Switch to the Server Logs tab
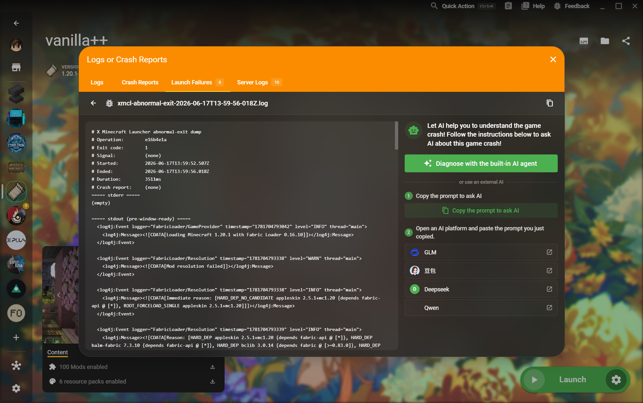The width and height of the screenshot is (643, 403). [259, 82]
